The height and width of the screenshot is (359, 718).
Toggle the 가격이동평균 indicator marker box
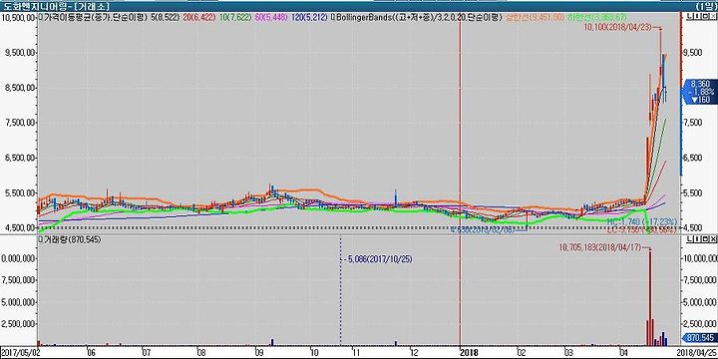(x=41, y=18)
